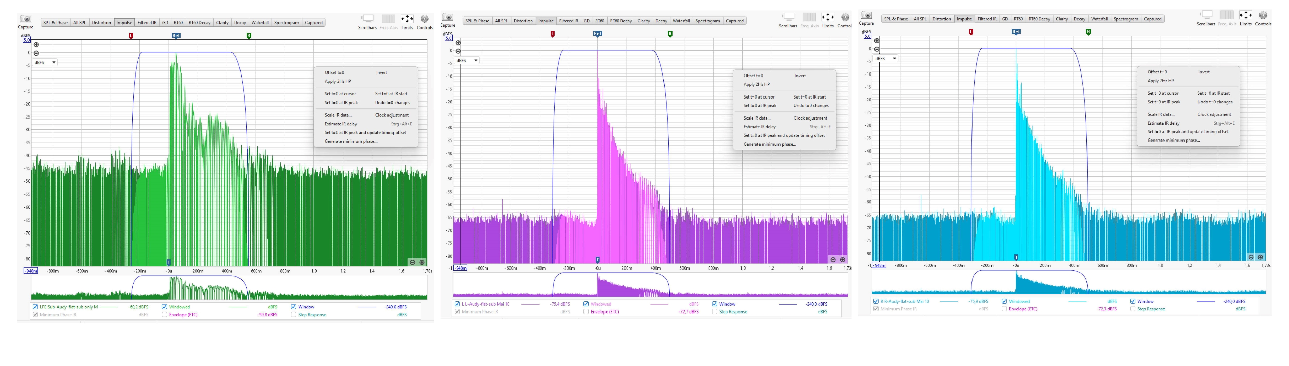Click horizontal zoom-out minus at magenta graph bottom-right
1289x366 pixels.
point(833,260)
